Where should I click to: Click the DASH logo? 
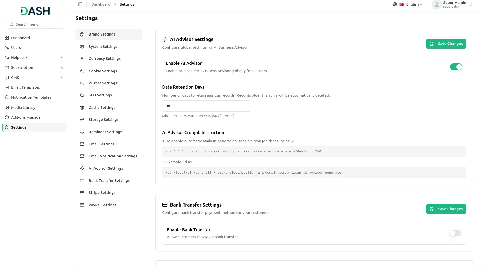(x=35, y=11)
